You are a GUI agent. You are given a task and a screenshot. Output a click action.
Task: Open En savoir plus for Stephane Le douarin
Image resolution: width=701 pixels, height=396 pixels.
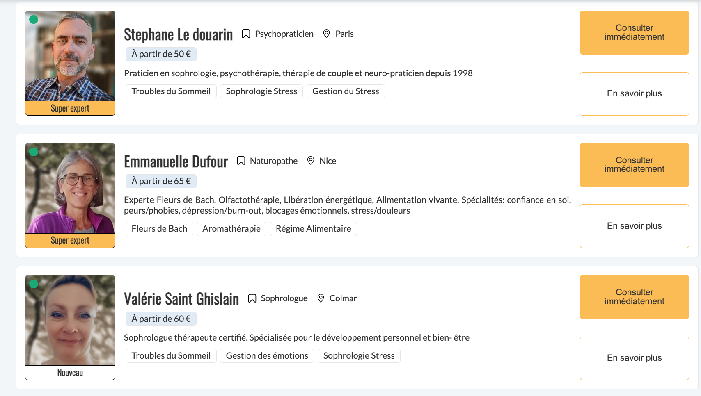point(634,94)
